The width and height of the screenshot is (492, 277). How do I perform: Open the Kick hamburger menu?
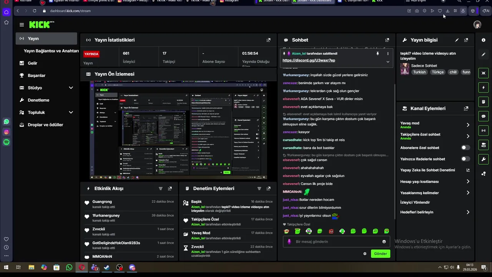(x=22, y=25)
